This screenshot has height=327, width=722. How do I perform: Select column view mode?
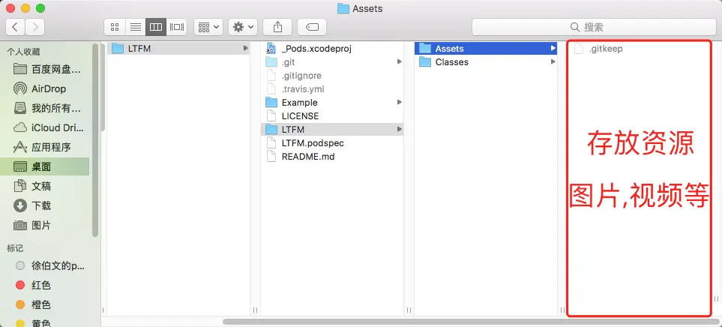click(x=156, y=27)
